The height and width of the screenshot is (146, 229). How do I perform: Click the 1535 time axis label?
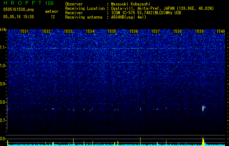pos(112,31)
